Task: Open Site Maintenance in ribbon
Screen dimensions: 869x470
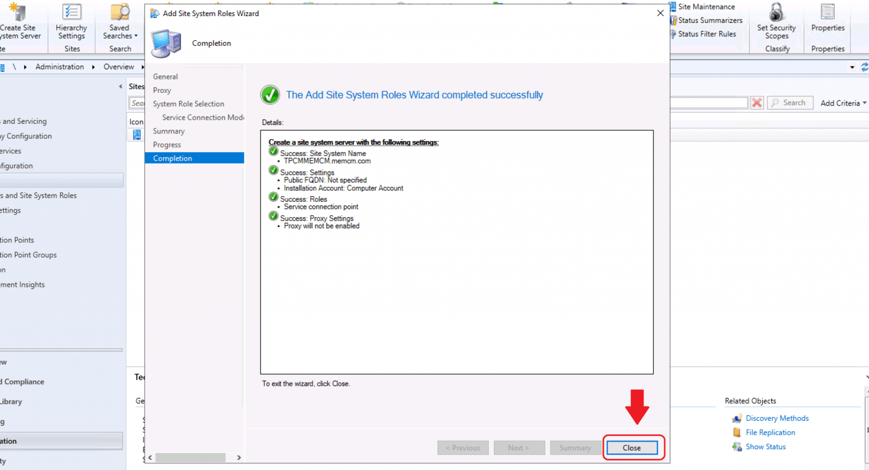Action: (706, 7)
